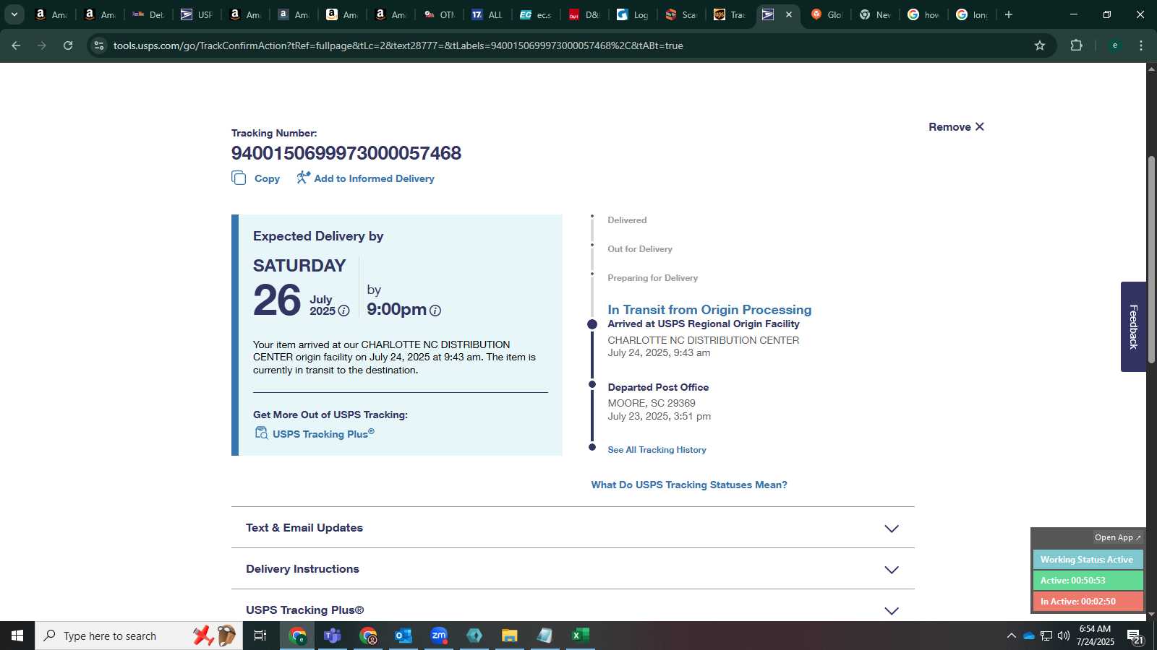Open the USPS Tracking Plus link

coord(323,433)
